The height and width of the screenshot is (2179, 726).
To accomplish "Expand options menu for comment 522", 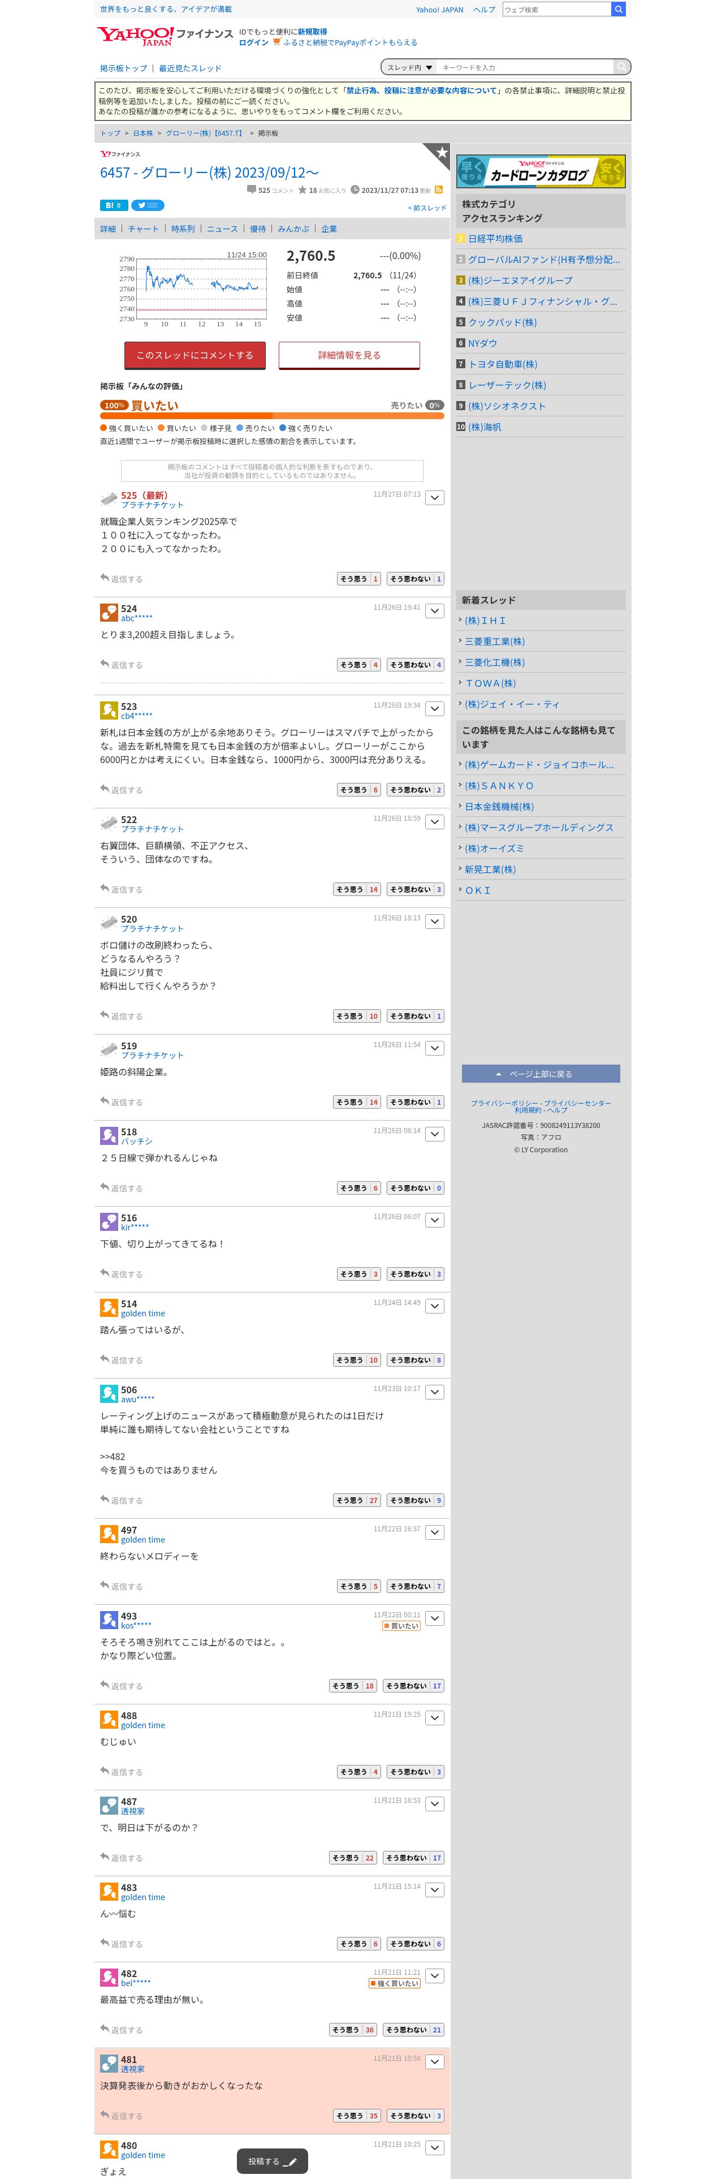I will pyautogui.click(x=434, y=822).
